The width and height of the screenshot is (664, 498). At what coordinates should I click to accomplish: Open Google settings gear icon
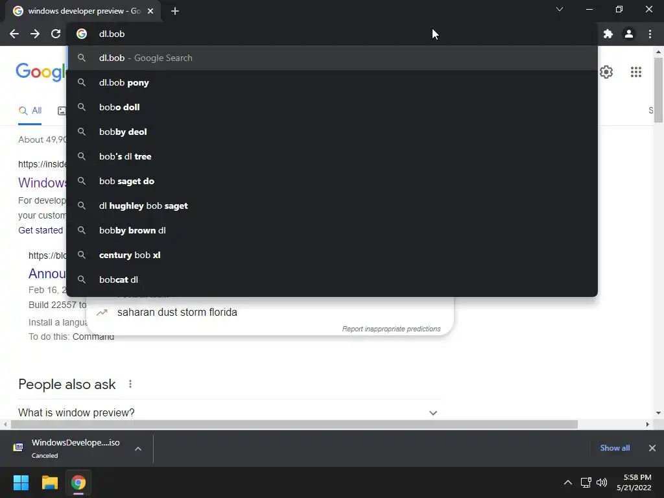coord(606,72)
